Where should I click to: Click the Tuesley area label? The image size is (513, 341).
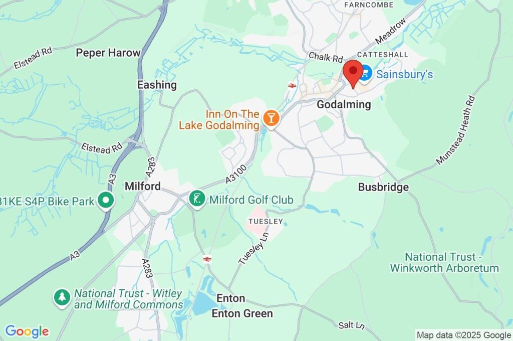(x=266, y=222)
